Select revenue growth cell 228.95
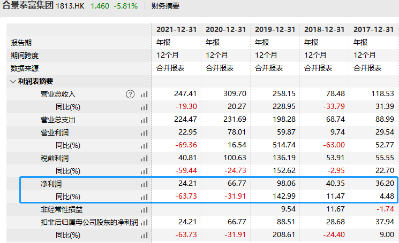399x243 pixels. (x=284, y=106)
